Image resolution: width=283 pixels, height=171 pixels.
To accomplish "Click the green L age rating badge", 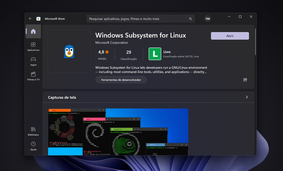I will [155, 54].
